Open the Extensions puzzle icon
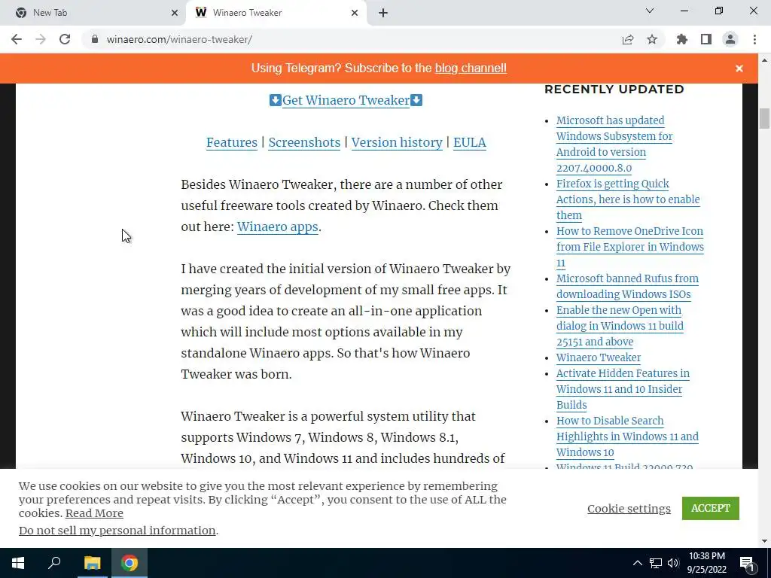This screenshot has height=578, width=771. click(682, 39)
